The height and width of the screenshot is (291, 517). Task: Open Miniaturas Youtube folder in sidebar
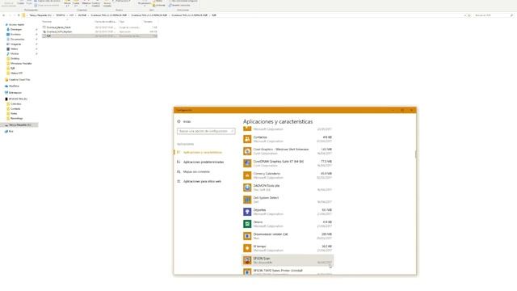click(x=21, y=63)
